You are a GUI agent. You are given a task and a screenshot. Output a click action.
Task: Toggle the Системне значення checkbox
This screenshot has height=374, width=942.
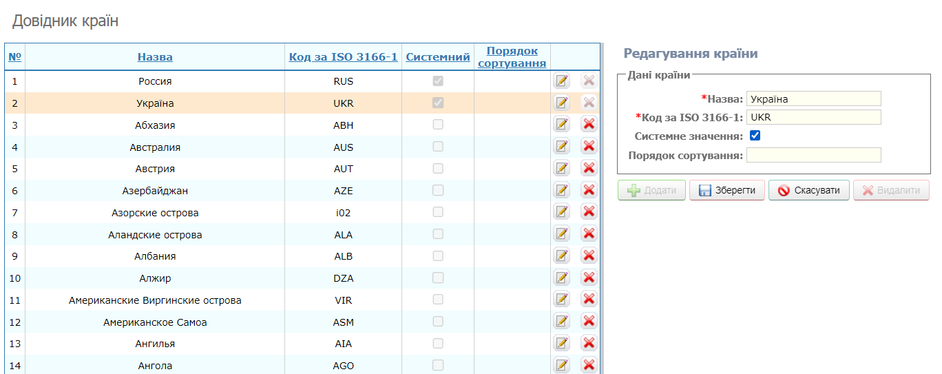point(755,136)
